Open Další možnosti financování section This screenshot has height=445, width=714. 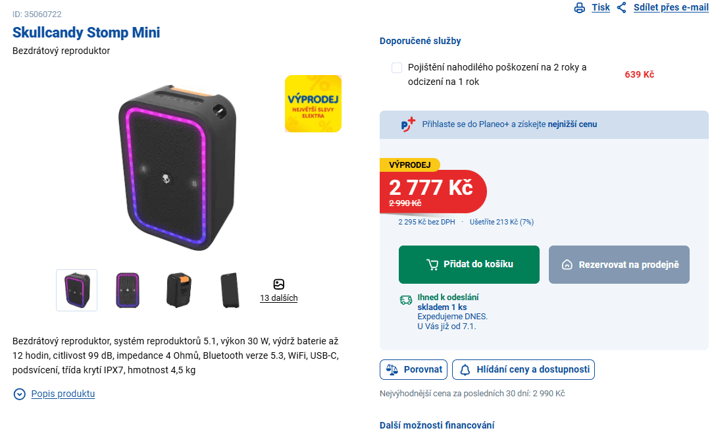(436, 425)
